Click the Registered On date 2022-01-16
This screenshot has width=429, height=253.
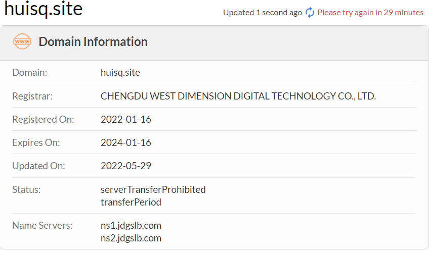point(126,119)
